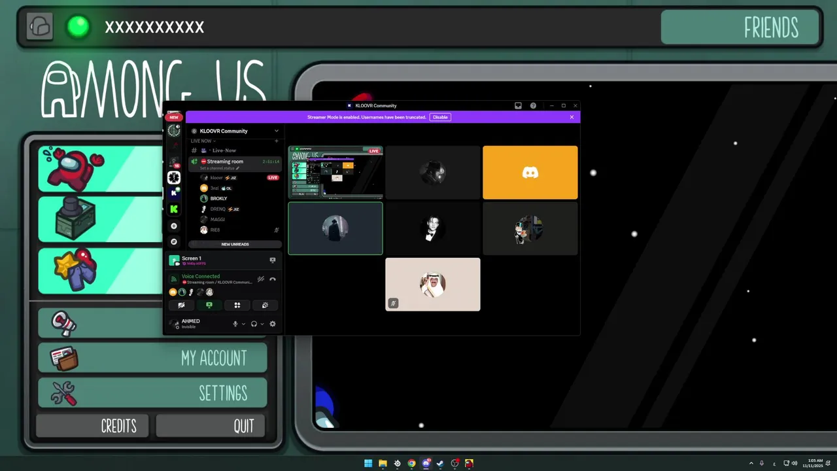Open Among Us inventory star button

[x=101, y=271]
